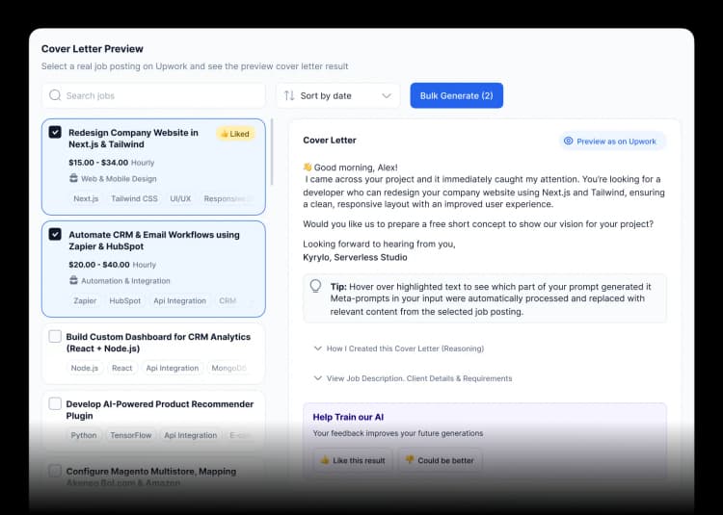Select the HubSpot skill tag
723x515 pixels.
pos(124,300)
